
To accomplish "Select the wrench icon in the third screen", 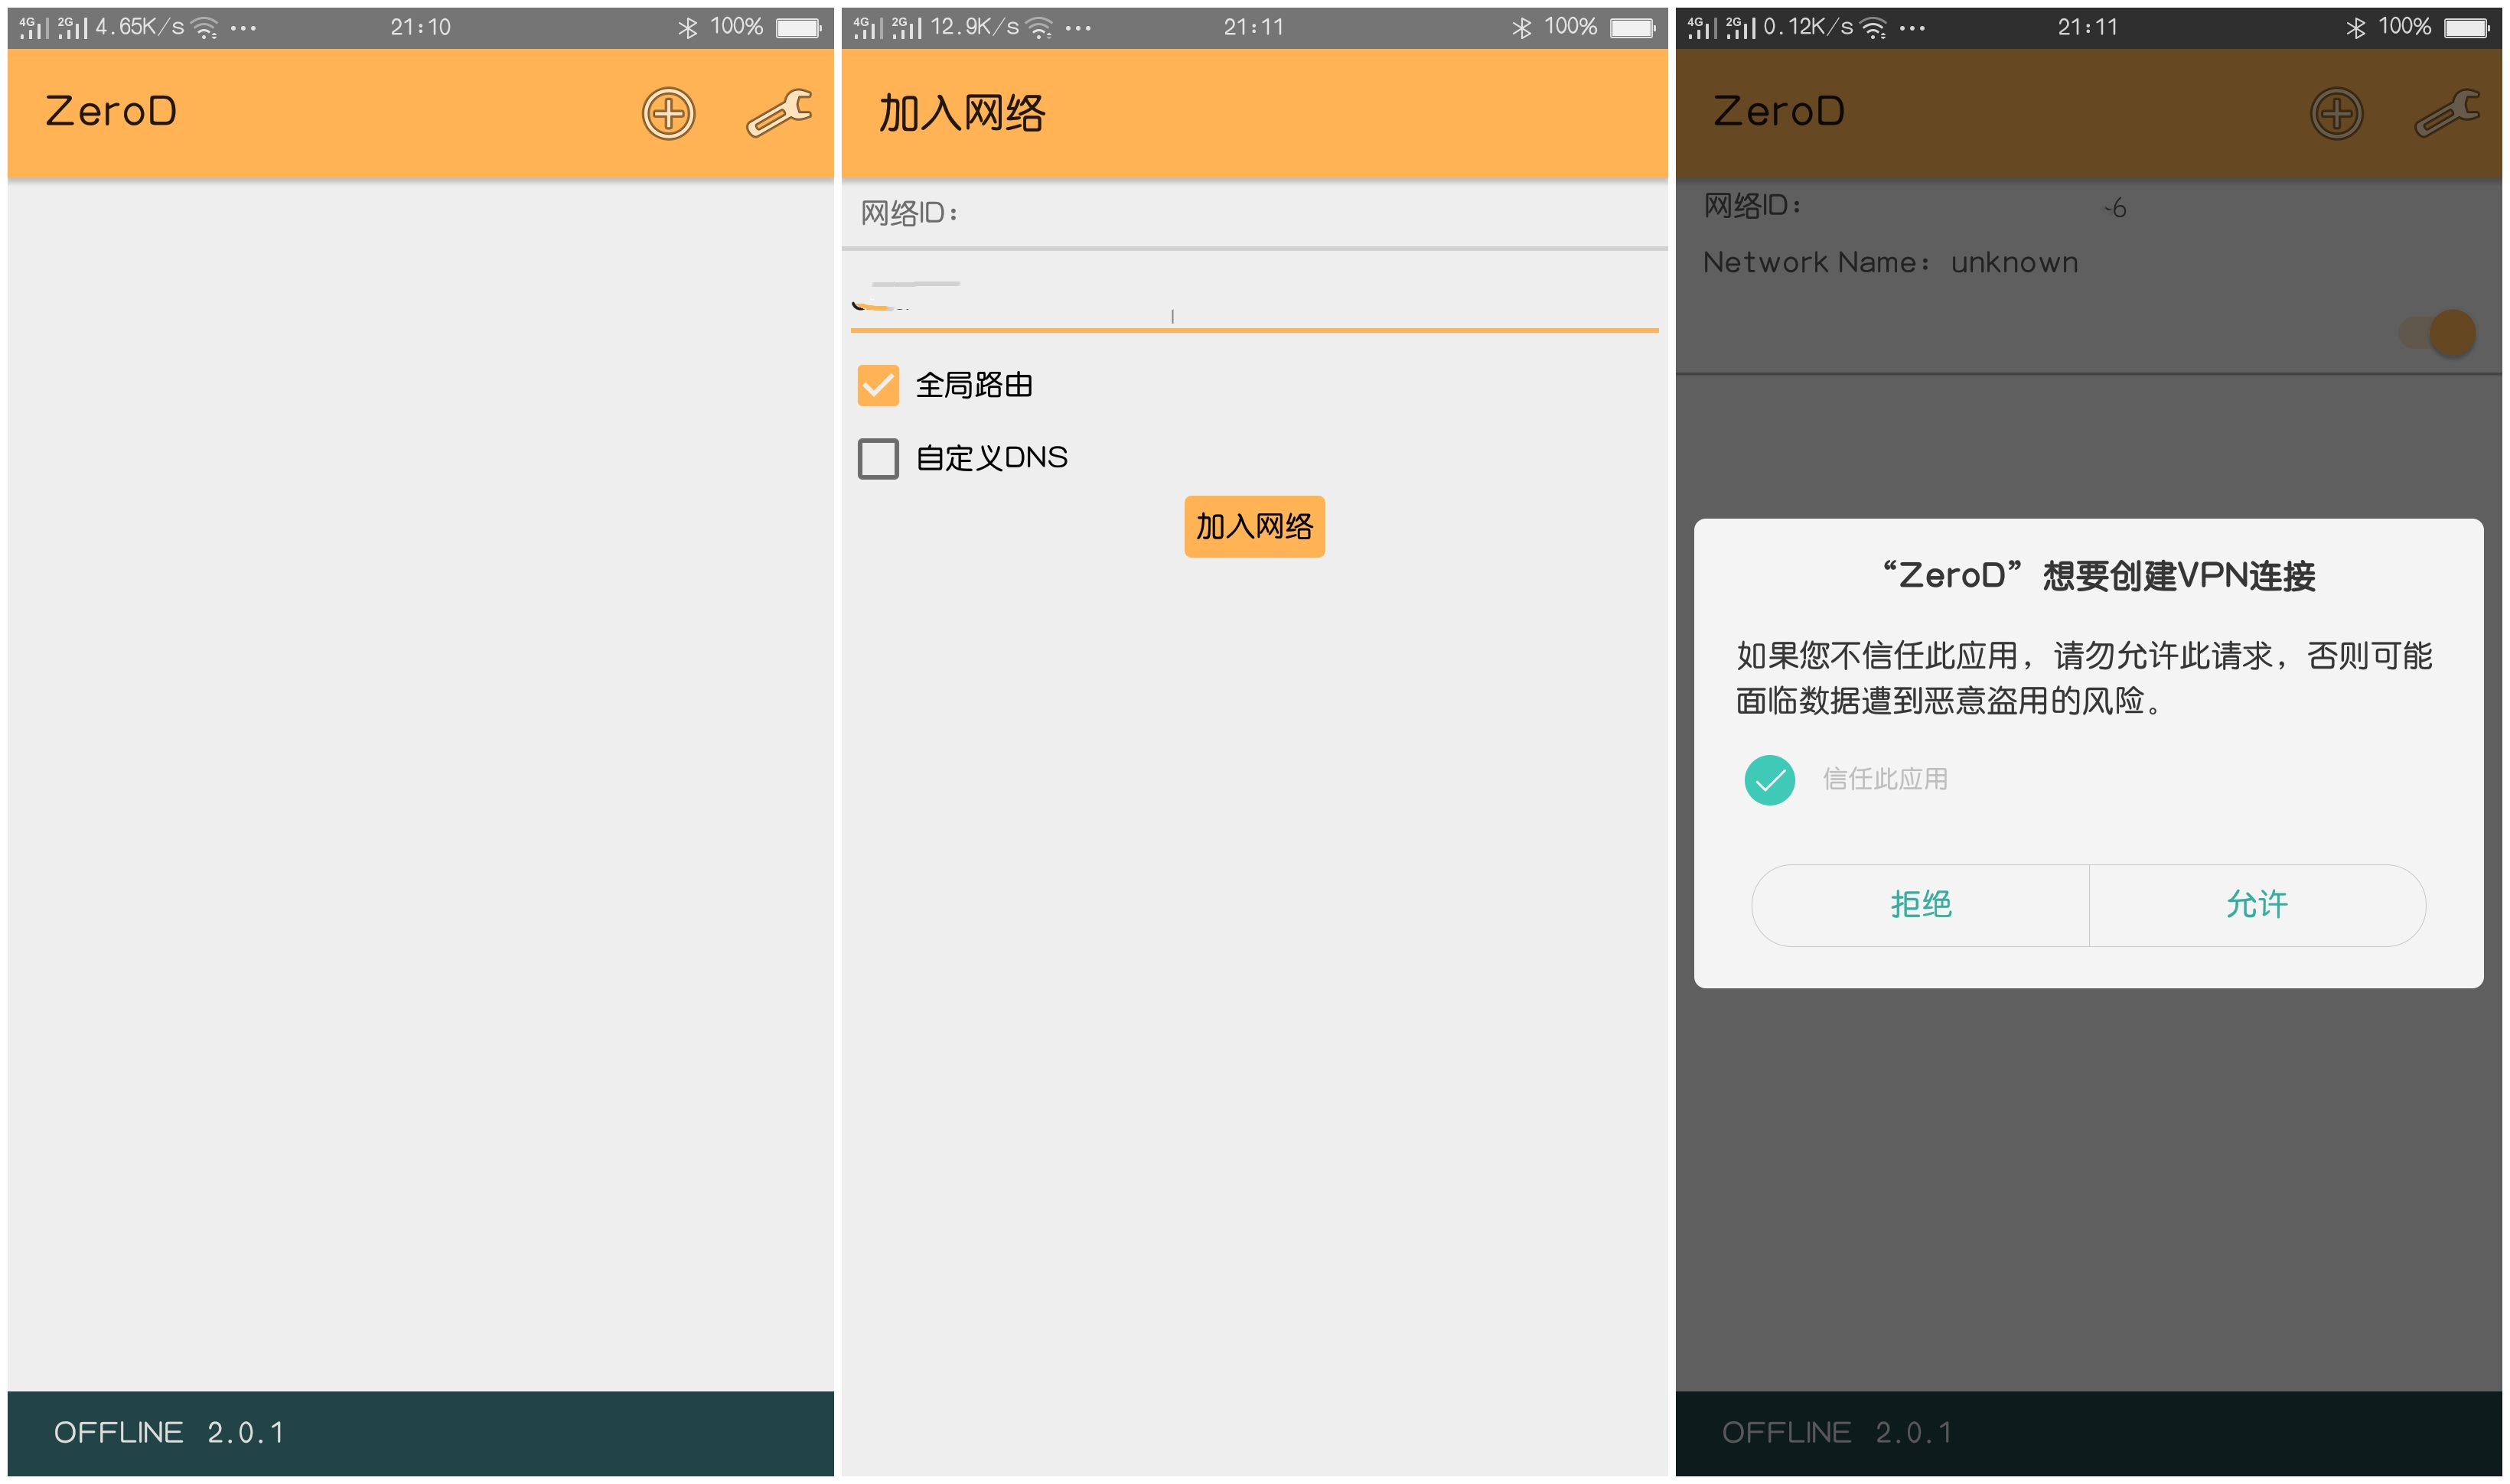I will pyautogui.click(x=2447, y=113).
